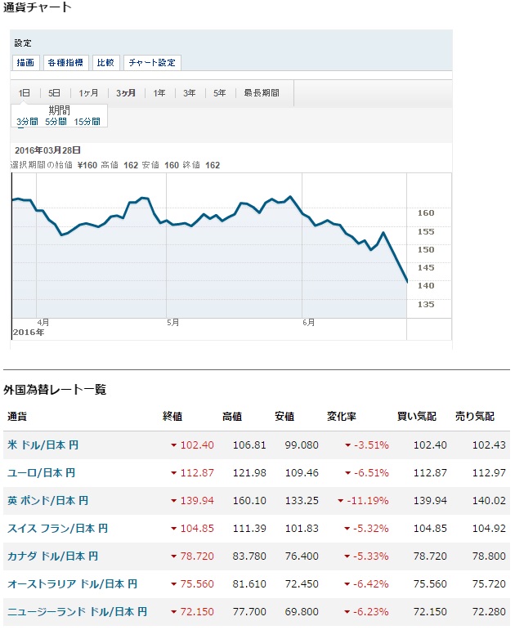The width and height of the screenshot is (515, 630).
Task: Choose the 15分間 interval
Action: 87,122
